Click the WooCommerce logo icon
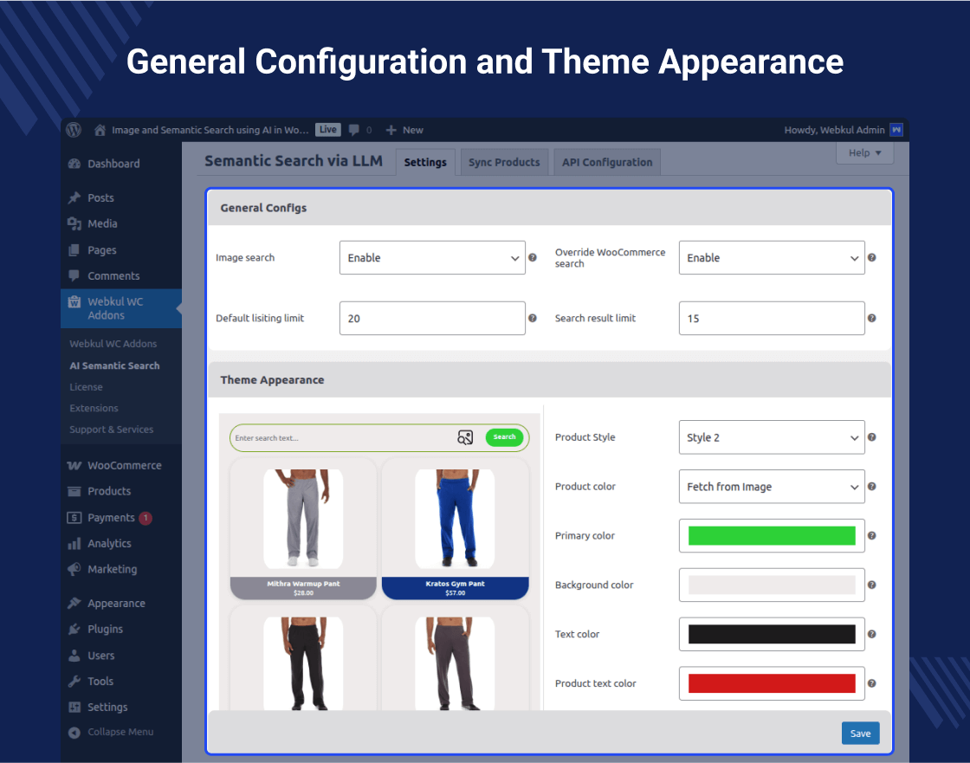Screen dimensions: 970x763 click(x=74, y=465)
